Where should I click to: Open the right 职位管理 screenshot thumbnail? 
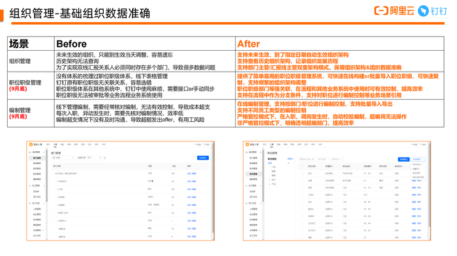click(x=337, y=191)
